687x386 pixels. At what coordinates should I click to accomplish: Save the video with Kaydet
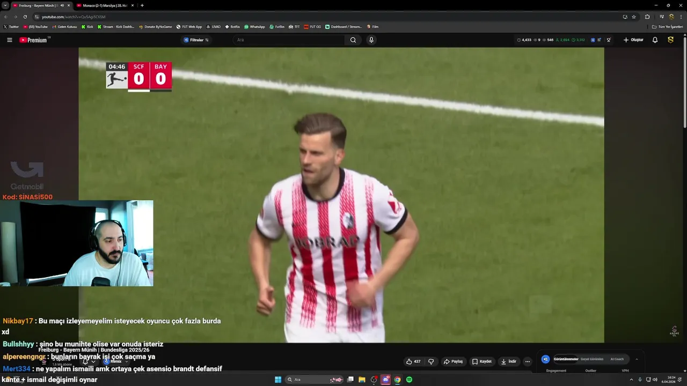pos(481,361)
